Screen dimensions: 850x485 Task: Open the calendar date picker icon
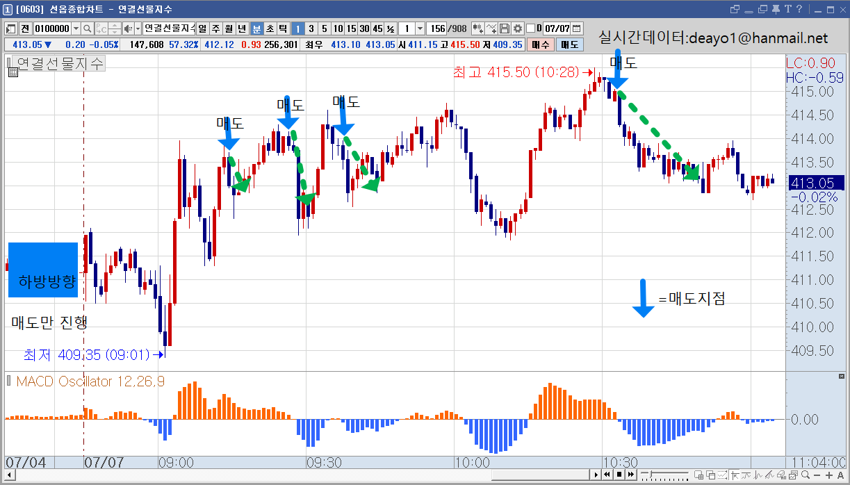coord(576,28)
